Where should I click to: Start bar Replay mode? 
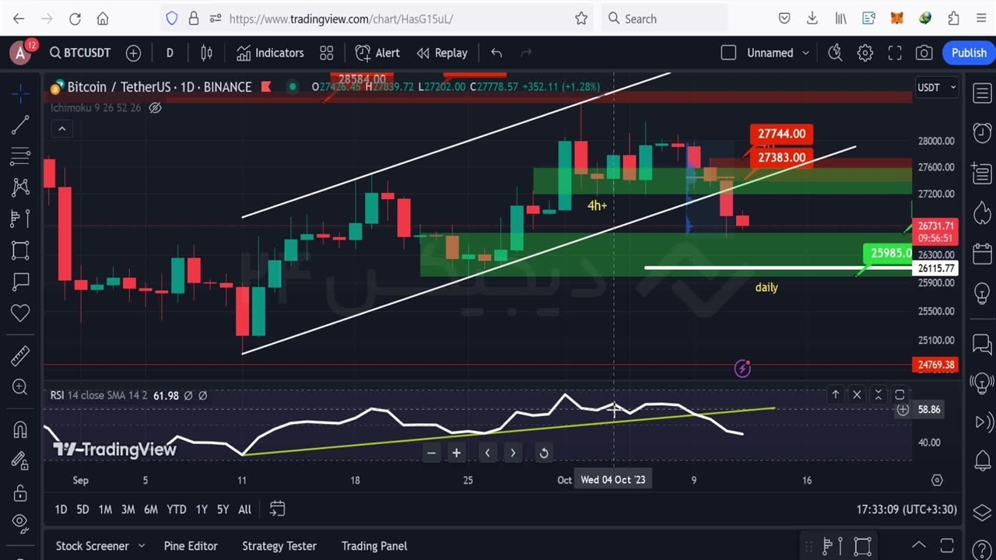(x=442, y=53)
